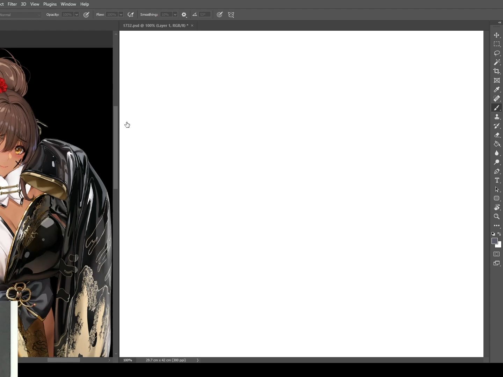
Task: Click the foreground color swatch
Action: pyautogui.click(x=494, y=241)
